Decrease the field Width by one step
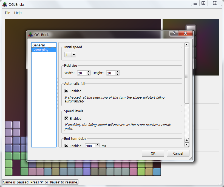Image resolution: width=224 pixels, height=187 pixels. point(89,74)
